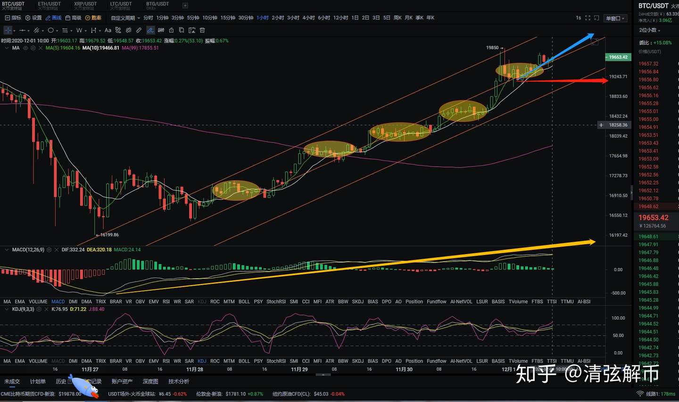Select the crosshair cursor tool
679x402 pixels.
coord(8,30)
